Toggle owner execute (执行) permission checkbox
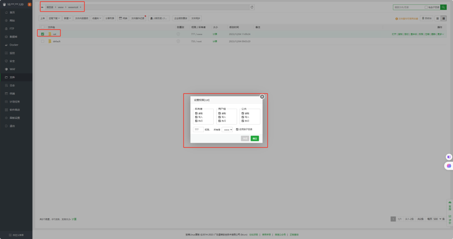 pyautogui.click(x=196, y=121)
